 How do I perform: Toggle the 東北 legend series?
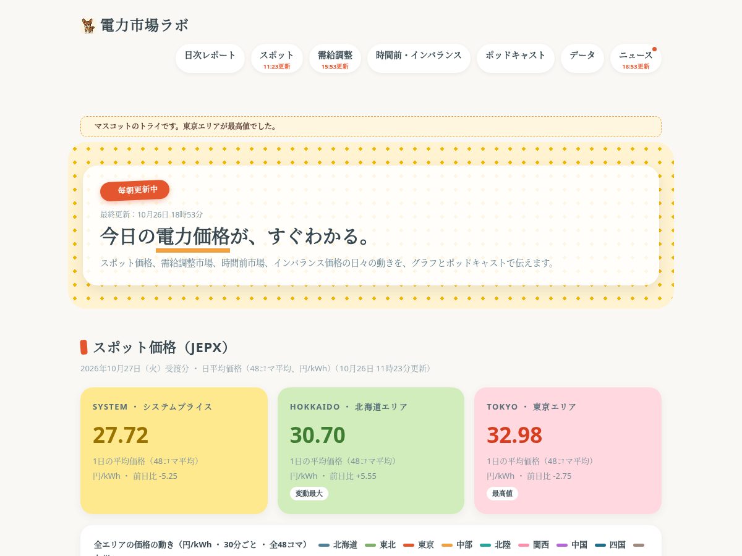coord(380,545)
